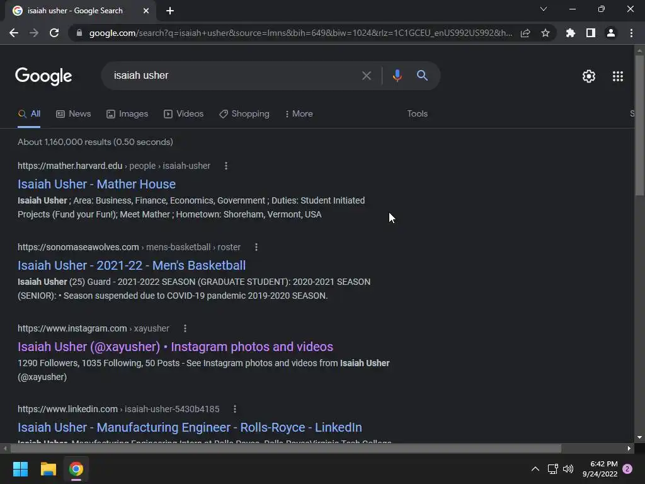Click the vertical scrollbar thumb
645x484 pixels.
click(639, 125)
